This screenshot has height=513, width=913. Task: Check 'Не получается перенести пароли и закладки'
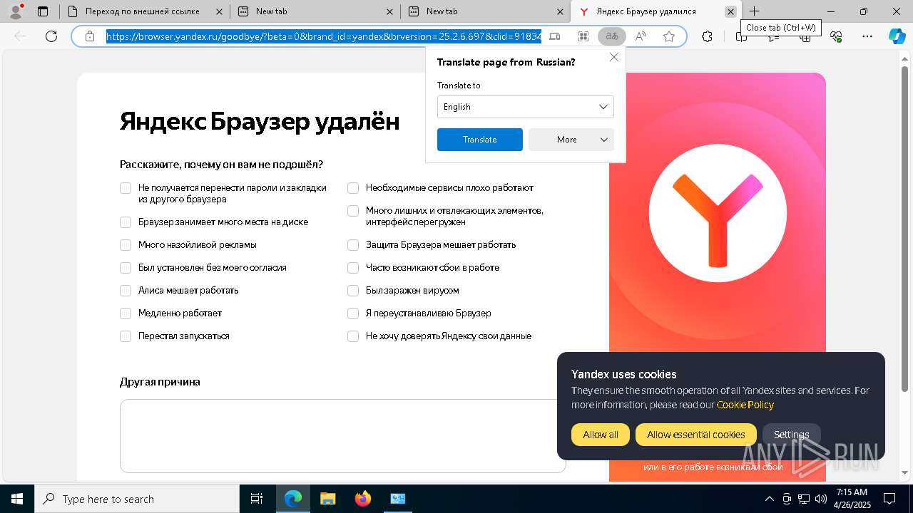[x=126, y=188]
